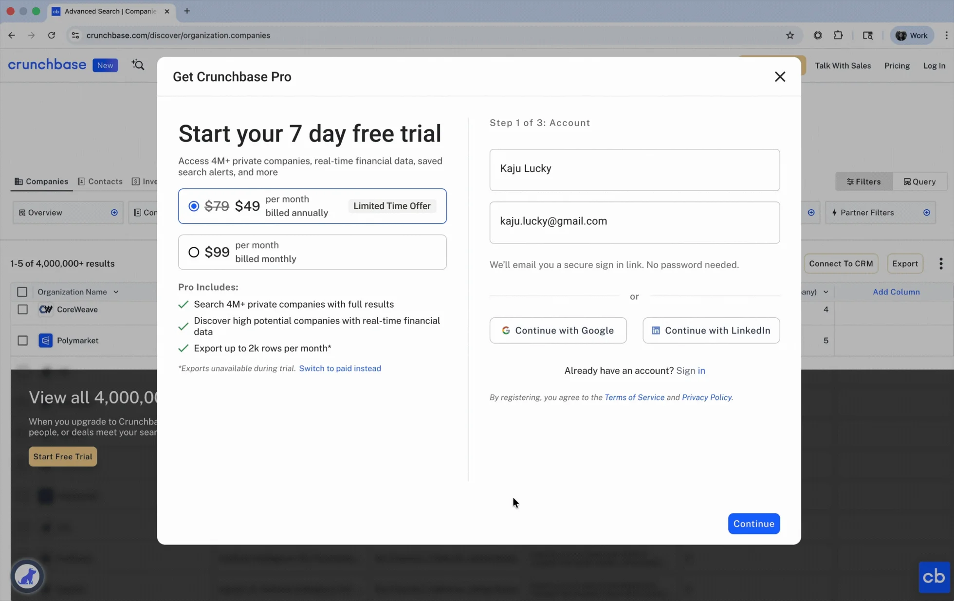Image resolution: width=954 pixels, height=601 pixels.
Task: Click the Connect To CRM button
Action: point(841,263)
